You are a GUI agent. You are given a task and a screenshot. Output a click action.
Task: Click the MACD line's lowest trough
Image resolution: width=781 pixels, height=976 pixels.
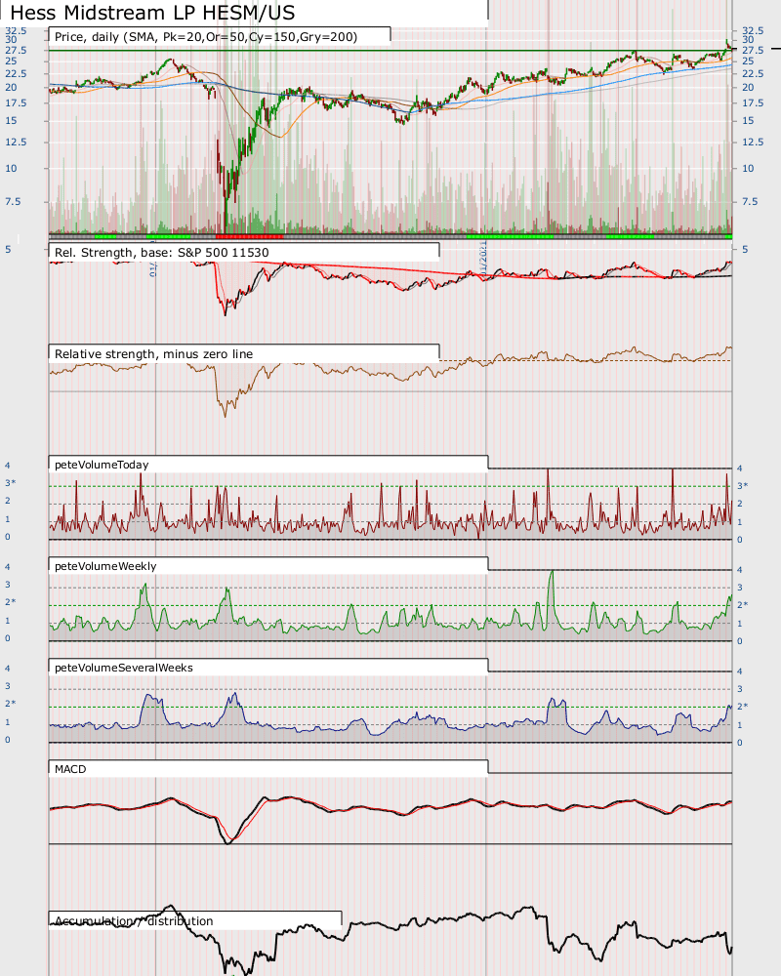[227, 841]
